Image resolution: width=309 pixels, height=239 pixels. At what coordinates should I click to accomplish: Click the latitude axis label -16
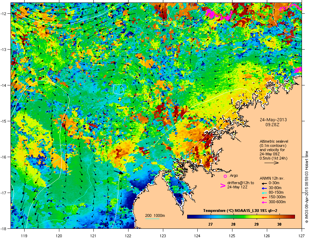click(4, 157)
